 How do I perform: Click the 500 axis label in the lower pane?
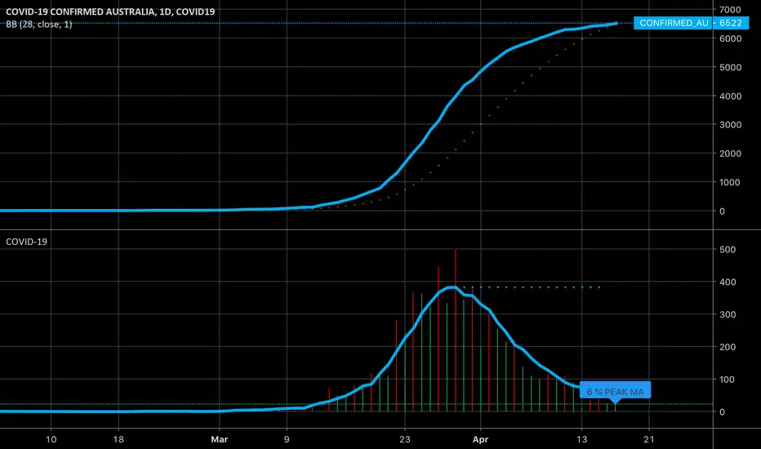click(728, 250)
